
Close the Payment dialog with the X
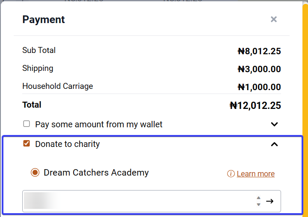click(274, 19)
